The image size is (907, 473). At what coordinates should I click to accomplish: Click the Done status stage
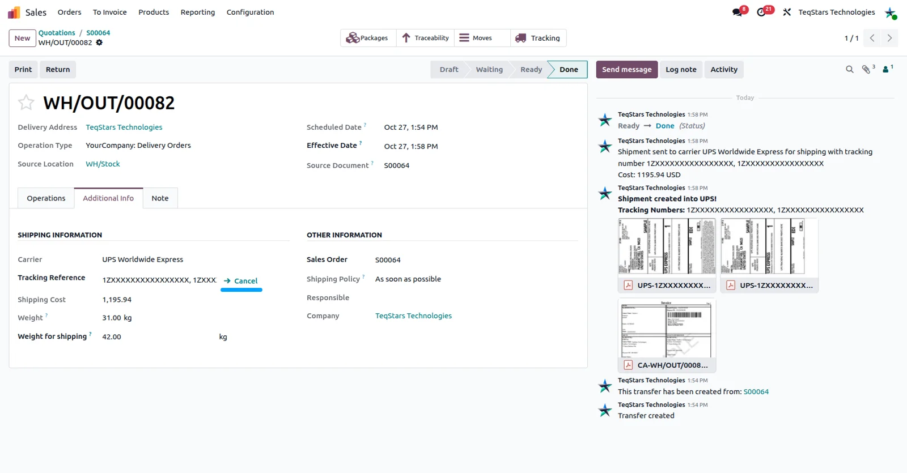click(569, 70)
